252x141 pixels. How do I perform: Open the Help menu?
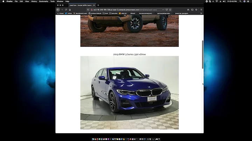point(67,1)
